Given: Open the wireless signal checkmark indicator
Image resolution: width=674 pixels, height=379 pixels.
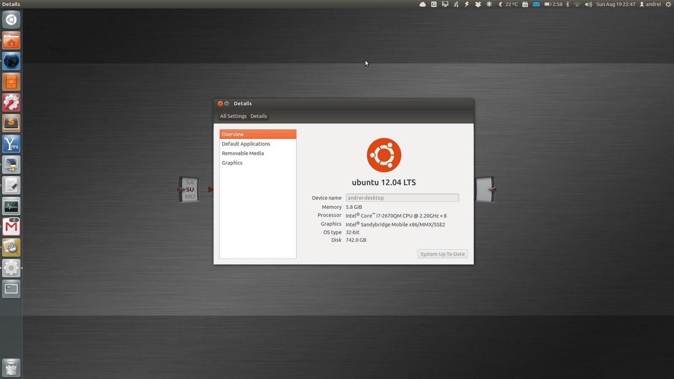Looking at the screenshot, I should [456, 4].
